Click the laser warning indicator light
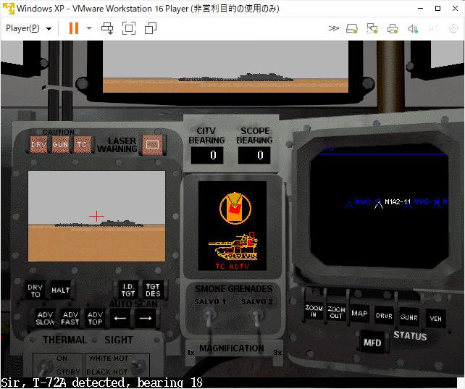This screenshot has height=389, width=465. pyautogui.click(x=152, y=145)
